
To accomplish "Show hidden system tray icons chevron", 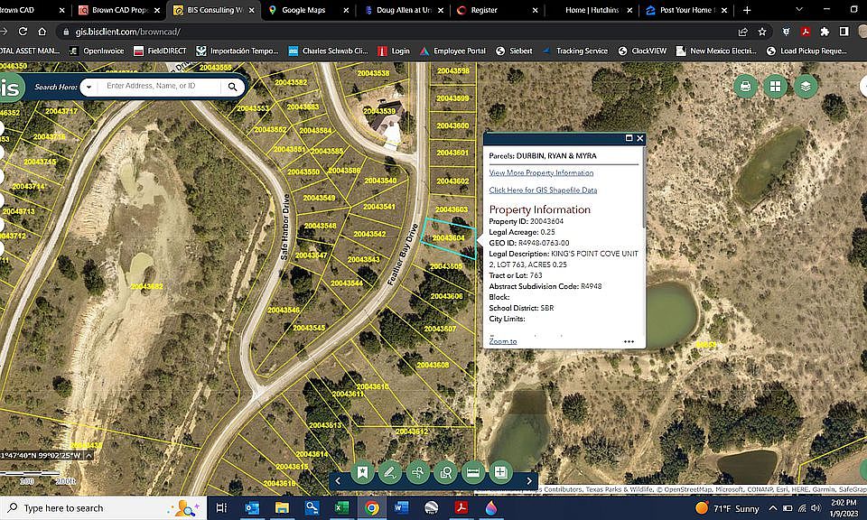I will (772, 508).
